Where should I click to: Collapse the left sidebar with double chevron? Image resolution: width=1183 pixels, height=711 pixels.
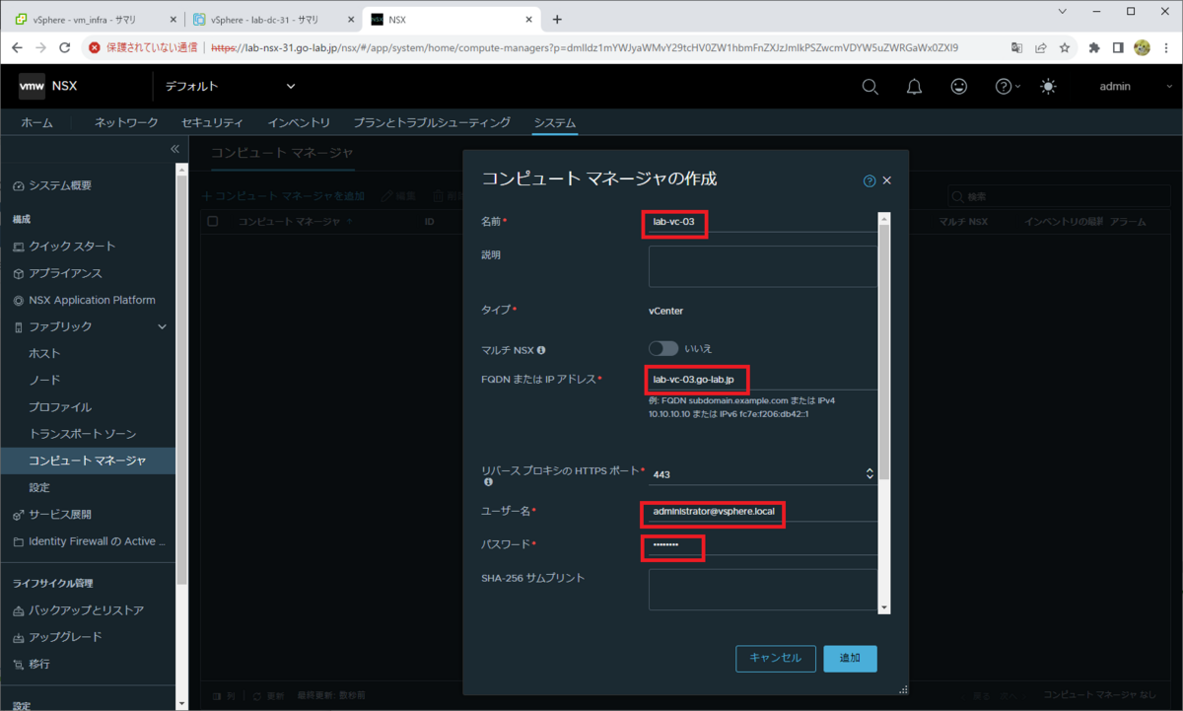pyautogui.click(x=174, y=149)
